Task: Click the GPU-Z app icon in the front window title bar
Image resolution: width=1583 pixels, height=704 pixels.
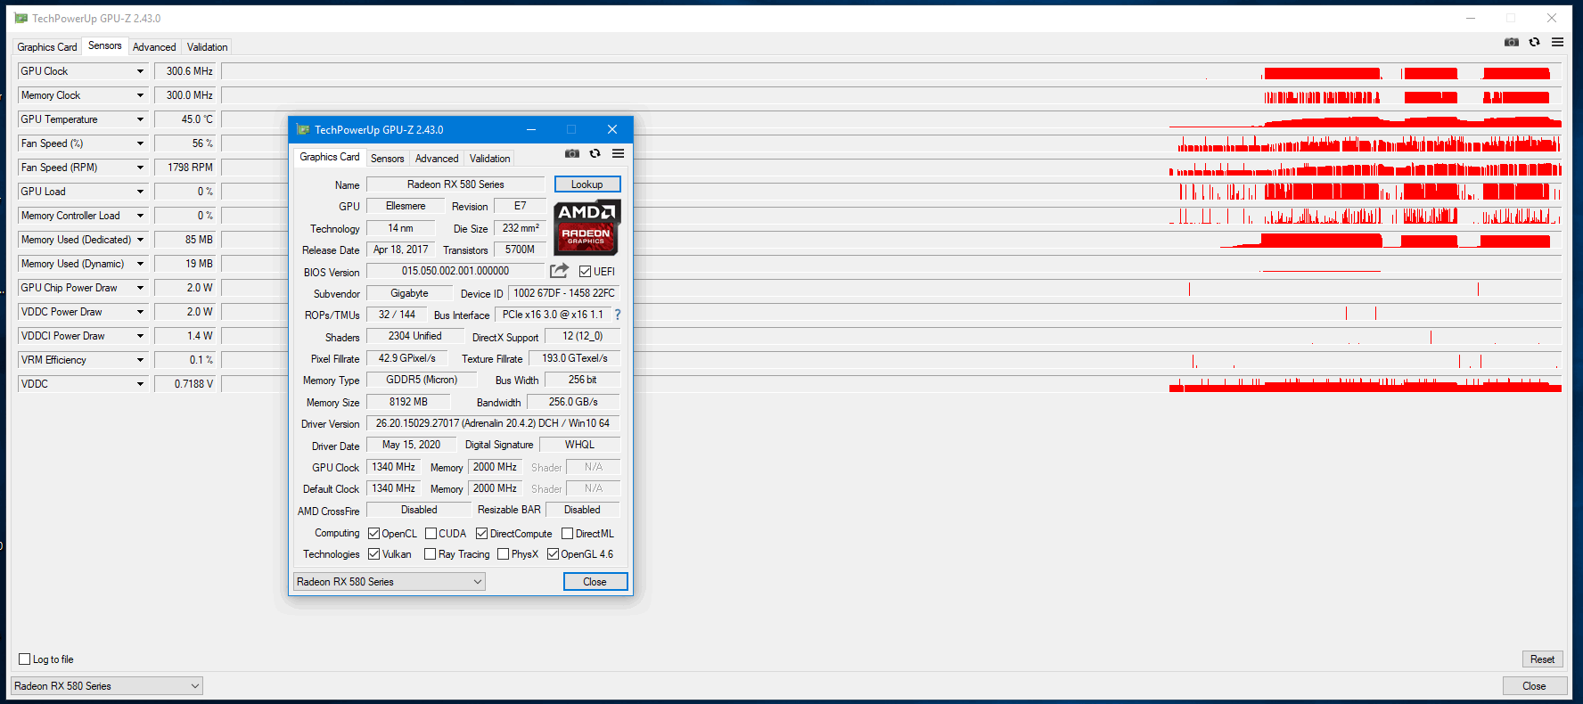Action: [303, 129]
